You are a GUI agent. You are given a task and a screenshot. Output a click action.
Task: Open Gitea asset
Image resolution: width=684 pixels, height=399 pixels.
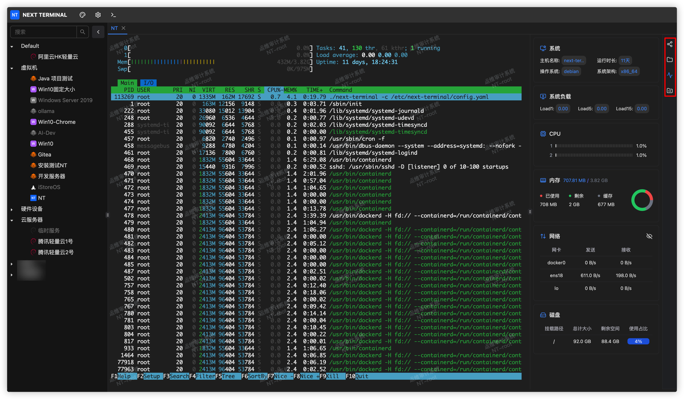(44, 154)
